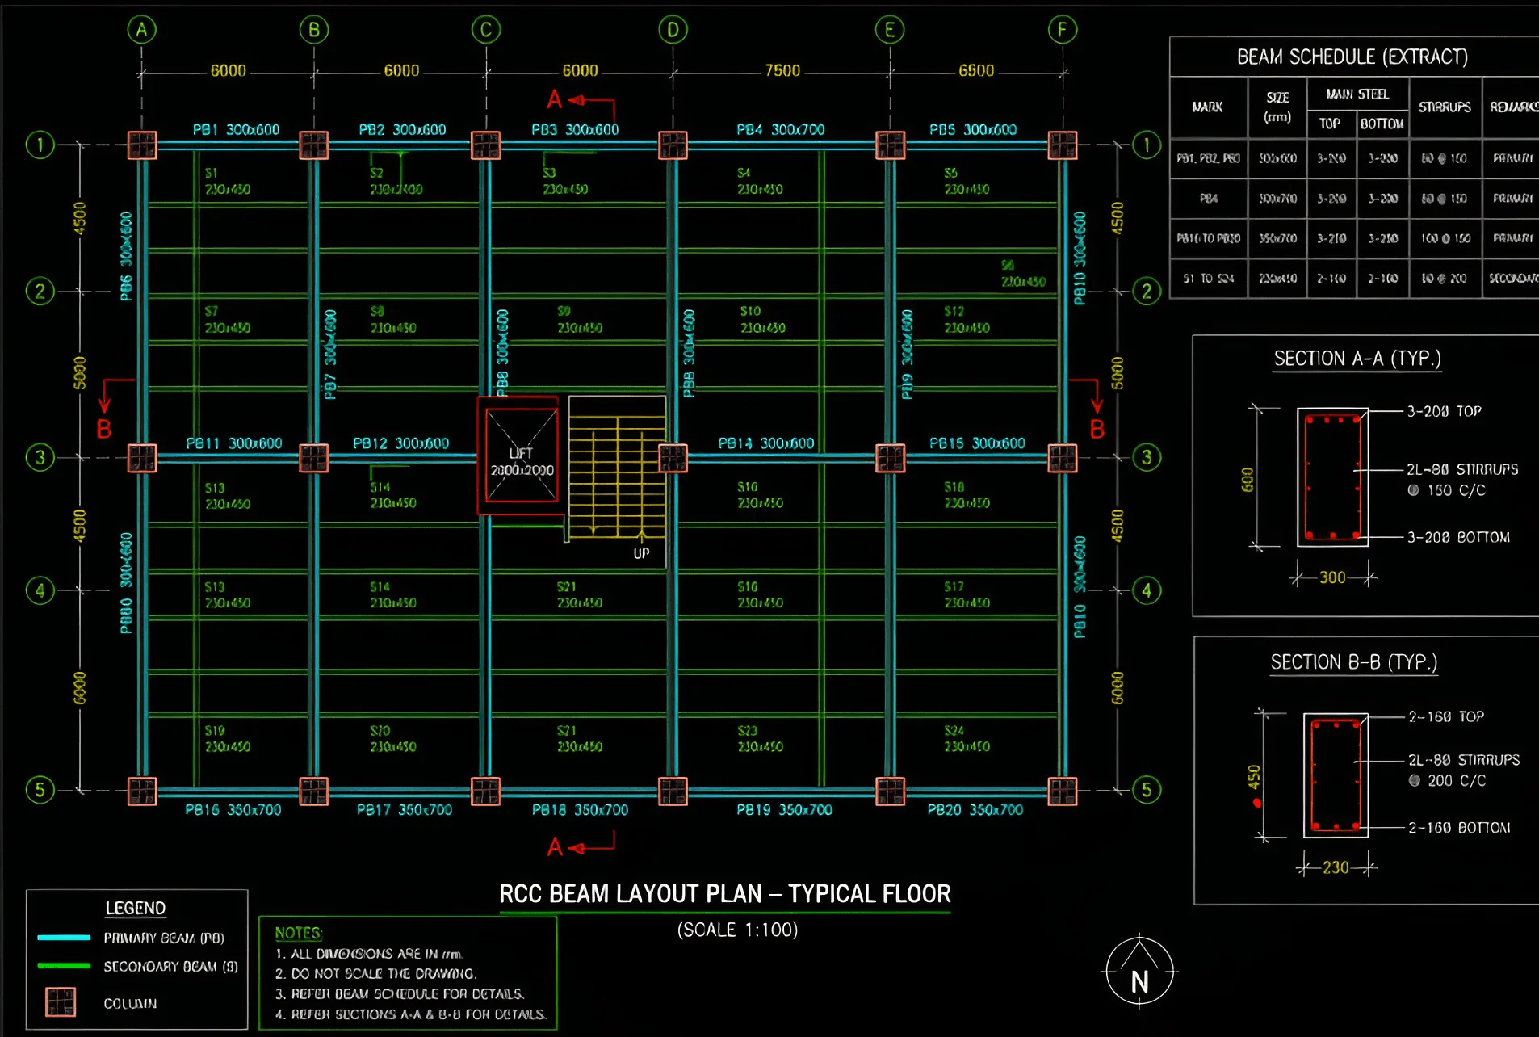Select the column at grid intersection F-5
Viewport: 1539px width, 1037px height.
[x=1063, y=791]
